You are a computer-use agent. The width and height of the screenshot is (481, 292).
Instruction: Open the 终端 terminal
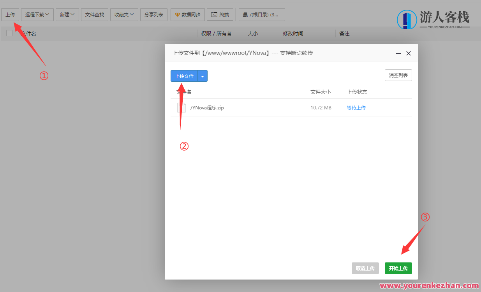coord(220,14)
